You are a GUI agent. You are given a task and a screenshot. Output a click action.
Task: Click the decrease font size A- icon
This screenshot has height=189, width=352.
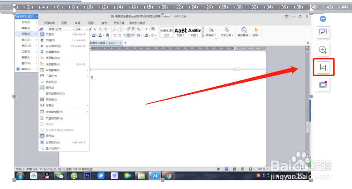(95, 29)
